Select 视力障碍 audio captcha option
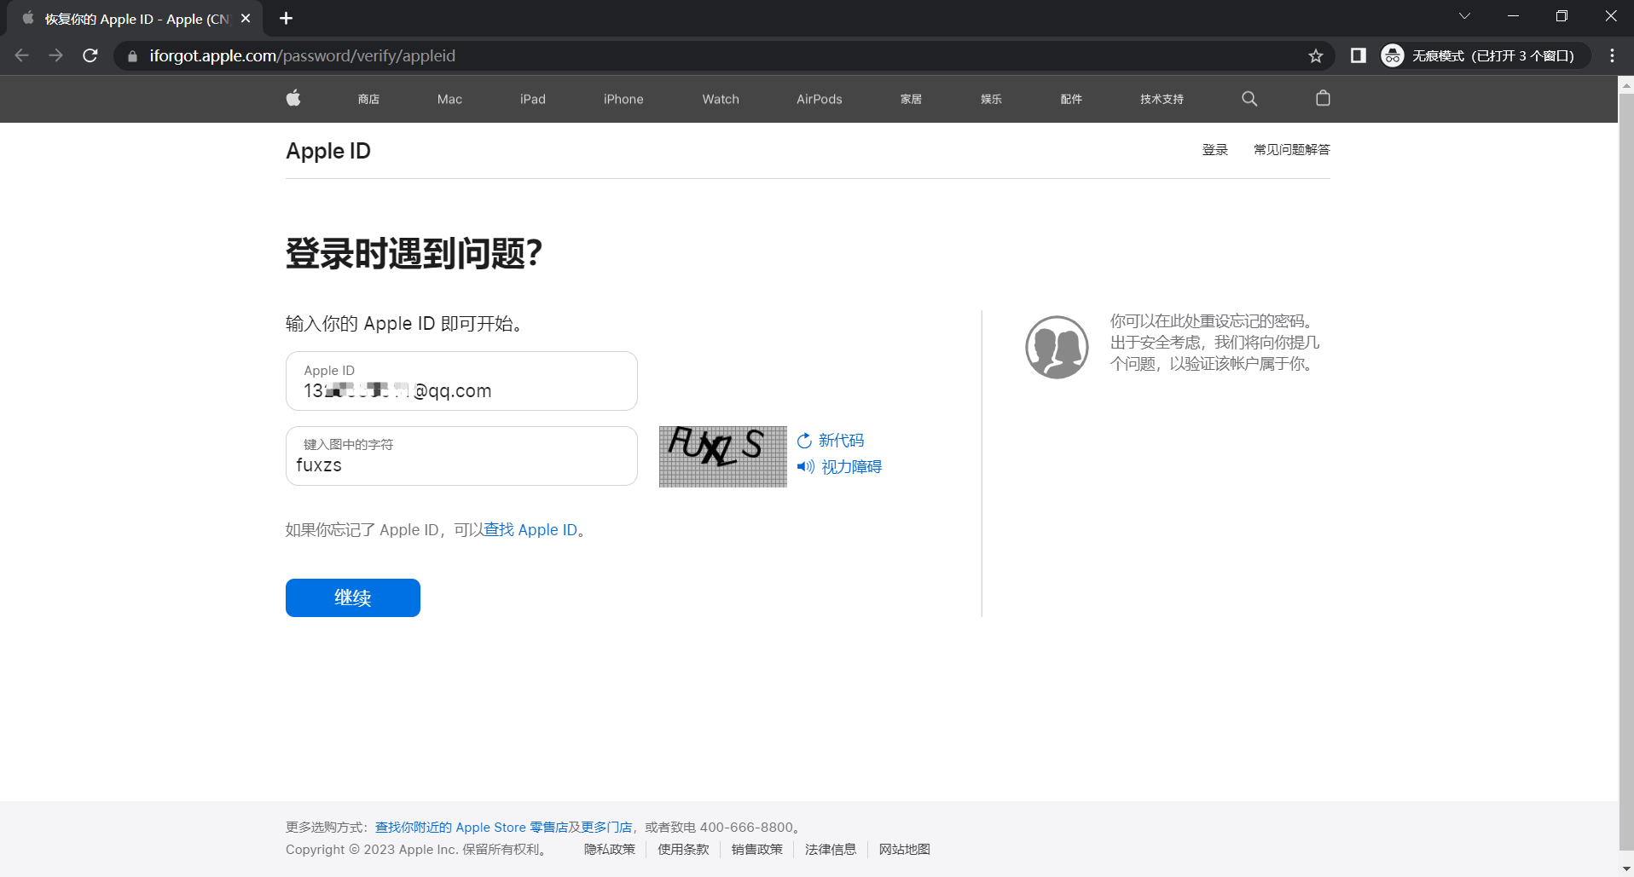 [851, 467]
